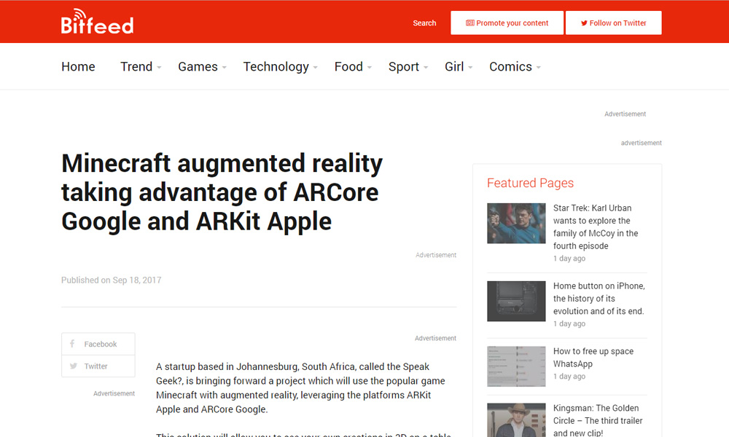Image resolution: width=729 pixels, height=437 pixels.
Task: Click Follow on Twitter button
Action: coord(613,23)
